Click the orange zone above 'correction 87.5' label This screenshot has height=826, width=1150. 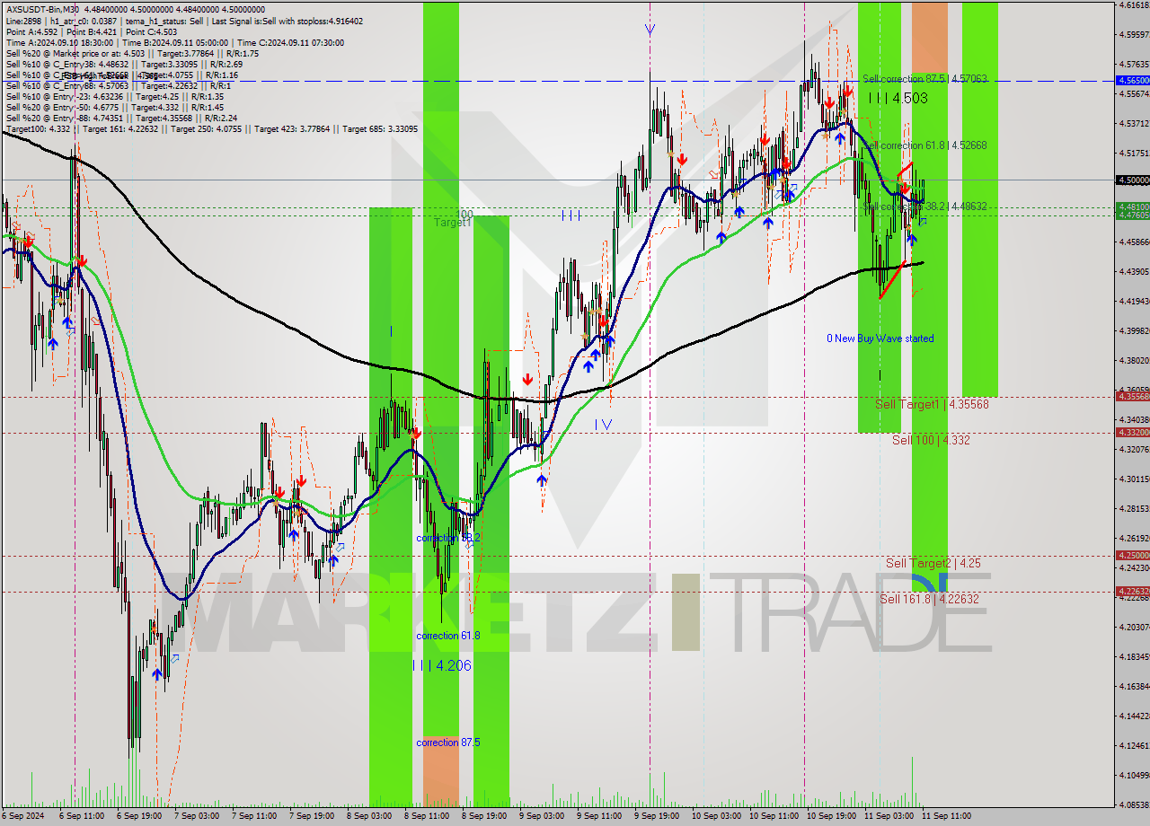pos(440,770)
